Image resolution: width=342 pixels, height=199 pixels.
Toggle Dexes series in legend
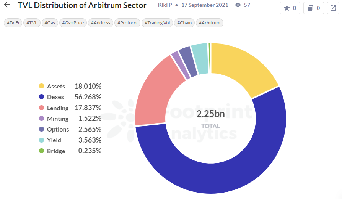[x=55, y=97]
